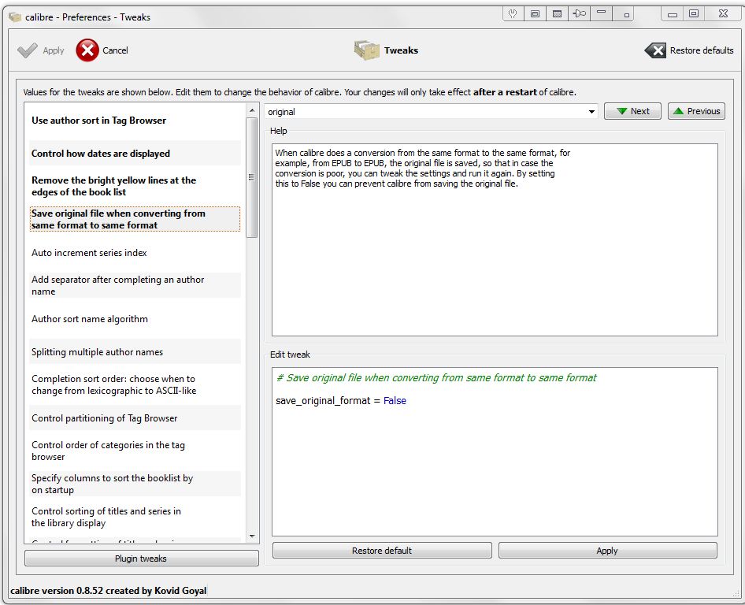Minimize the Preferences window
The height and width of the screenshot is (605, 745).
673,13
